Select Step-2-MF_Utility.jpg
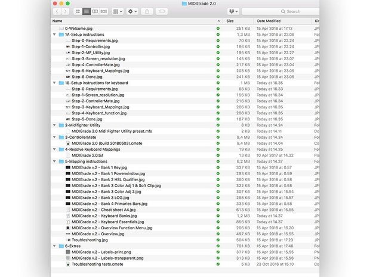This screenshot has height=277, width=370. [91, 52]
